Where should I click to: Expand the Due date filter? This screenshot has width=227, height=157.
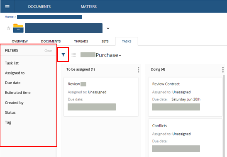pos(13,83)
